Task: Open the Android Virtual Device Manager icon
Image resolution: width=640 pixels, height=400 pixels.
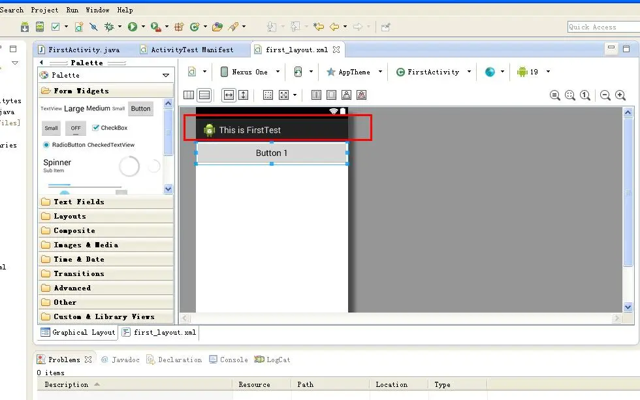Action: [x=40, y=27]
